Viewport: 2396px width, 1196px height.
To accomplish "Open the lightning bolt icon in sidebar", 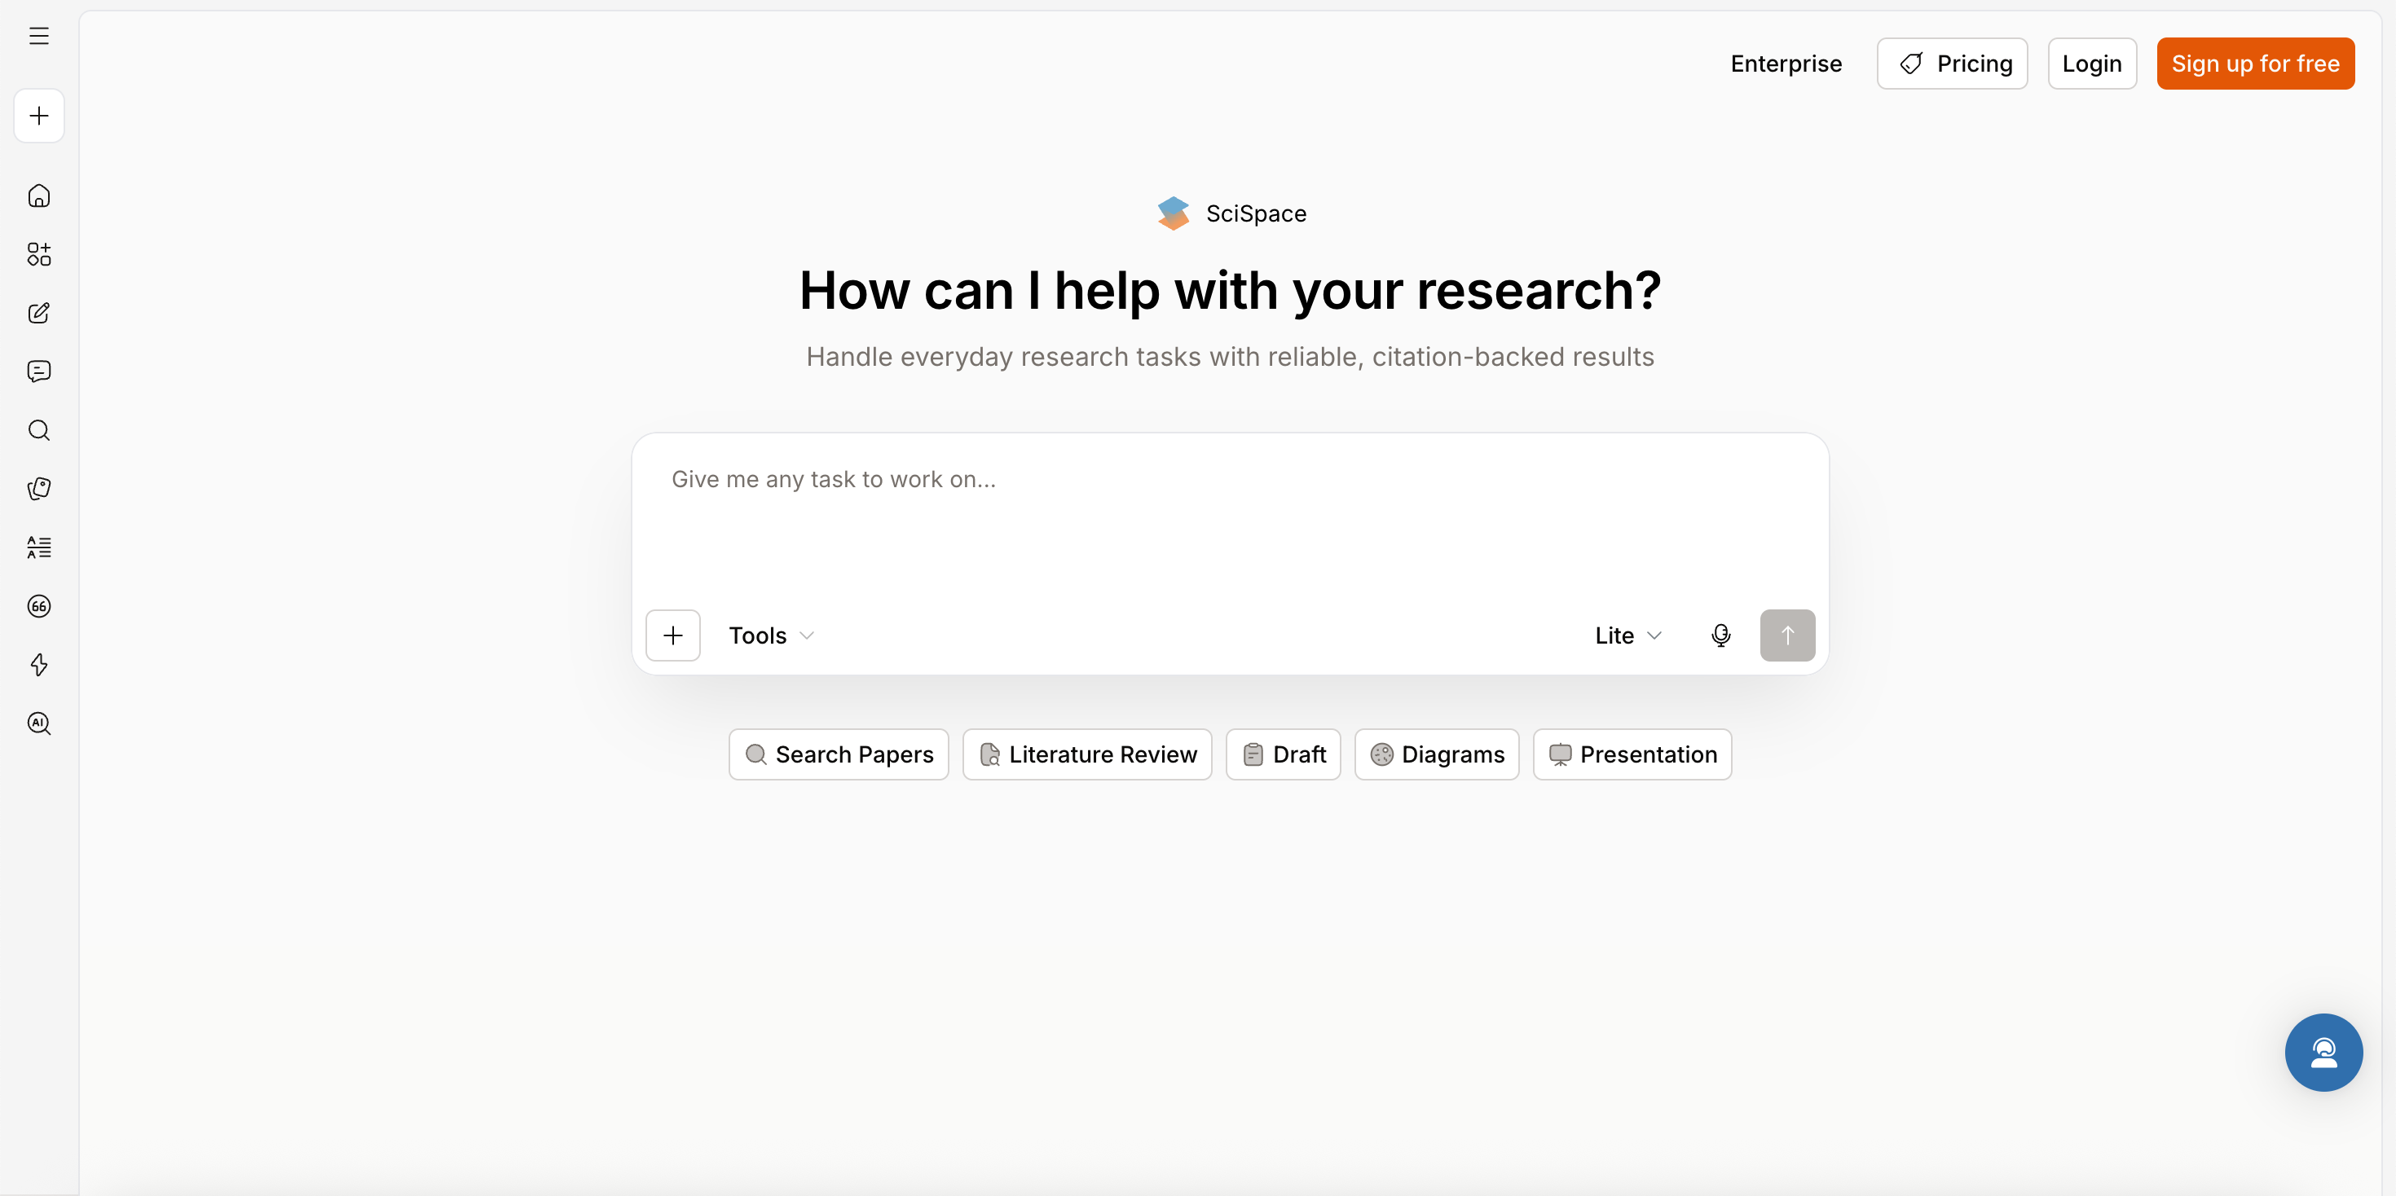I will (x=39, y=664).
